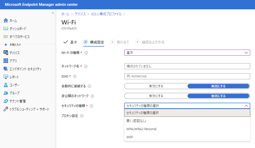Image resolution: width=255 pixels, height=148 pixels.
Task: Select WPA/WPA2-Personal security option
Action: [x=187, y=129]
